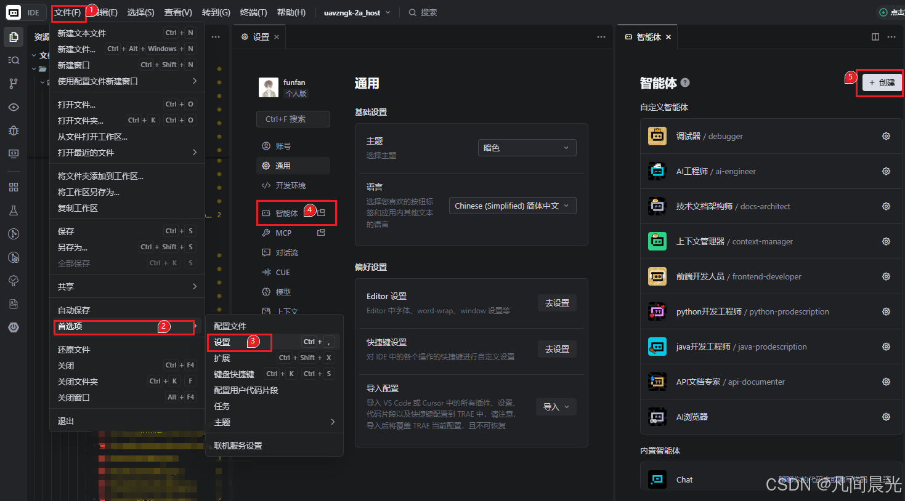This screenshot has height=501, width=905.
Task: Open settings gear for python开发工程师 agent
Action: point(886,311)
